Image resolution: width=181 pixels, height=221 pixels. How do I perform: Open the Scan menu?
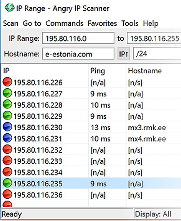click(11, 24)
